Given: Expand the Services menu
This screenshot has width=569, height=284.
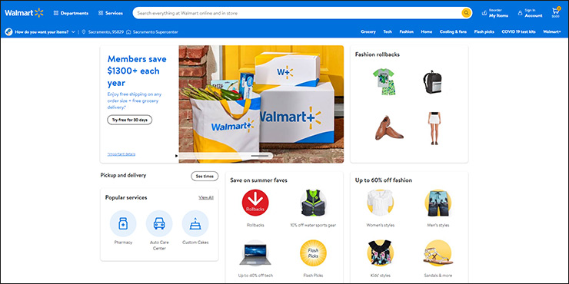Looking at the screenshot, I should coord(110,13).
